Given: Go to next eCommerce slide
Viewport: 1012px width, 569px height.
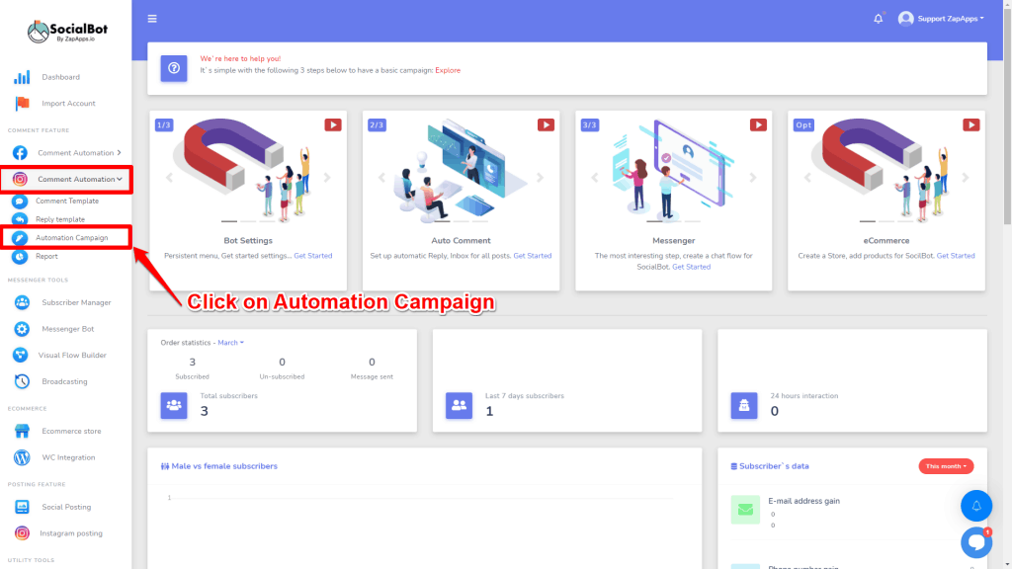Looking at the screenshot, I should [x=966, y=178].
